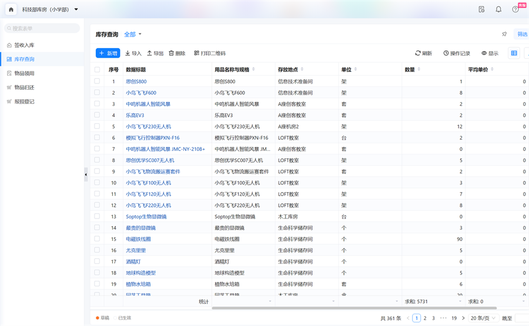Viewport: 529px width, 326px height.
Task: Check the row 9 物流搬运赛套件 checkbox
Action: coord(97,171)
